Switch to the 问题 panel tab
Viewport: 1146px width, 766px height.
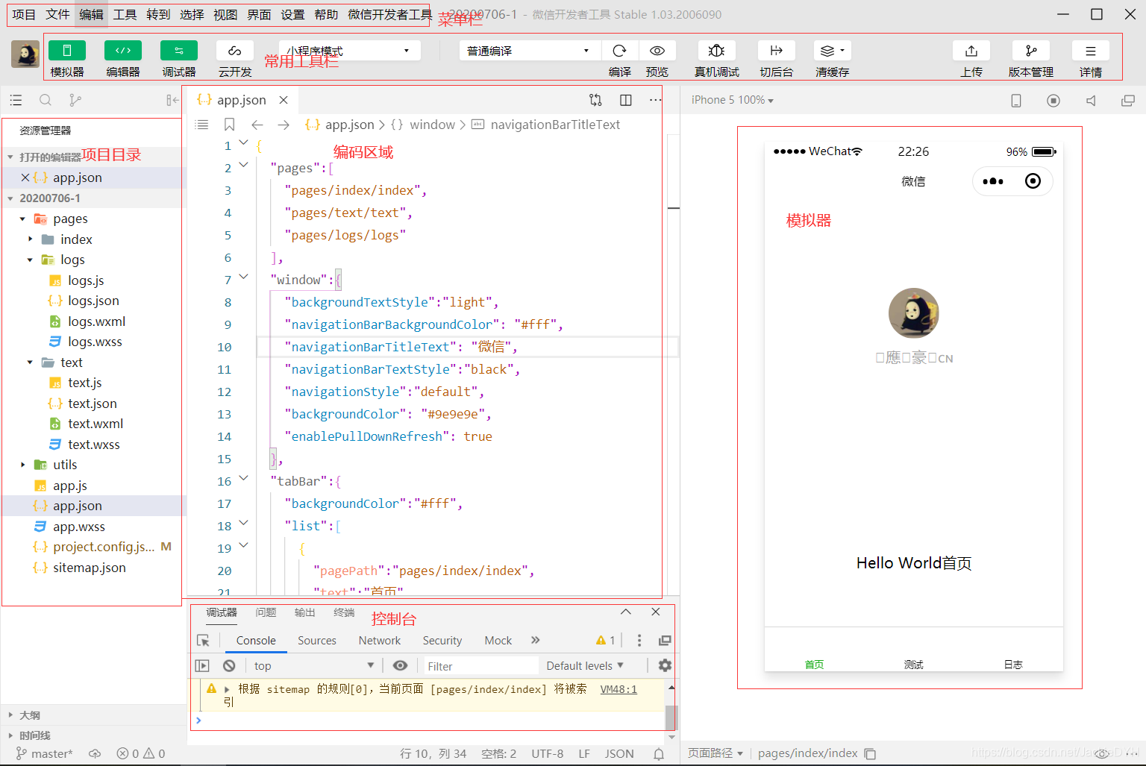266,612
